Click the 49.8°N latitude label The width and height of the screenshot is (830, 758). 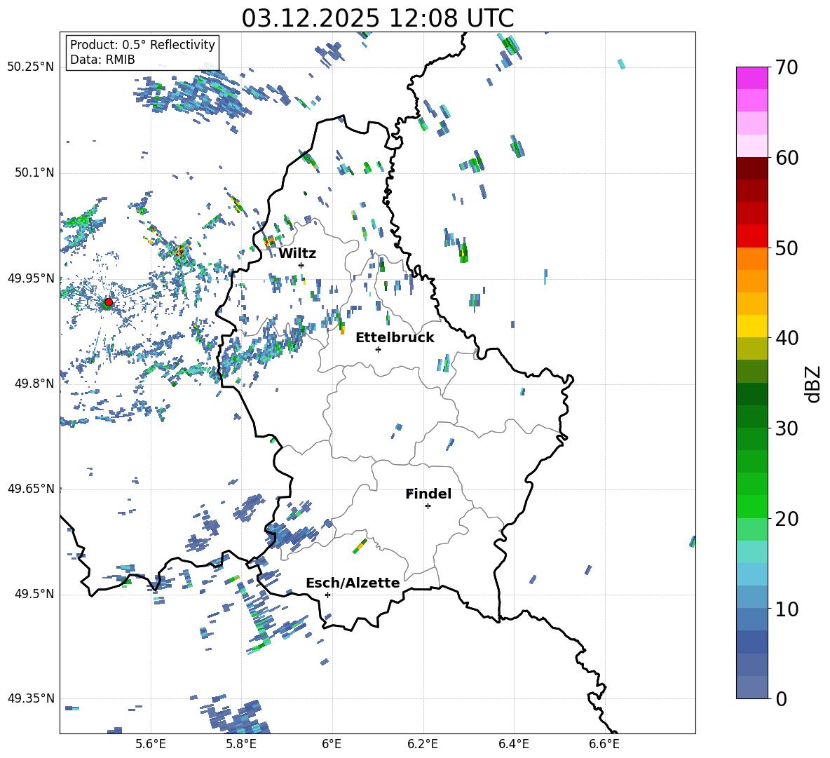click(34, 384)
